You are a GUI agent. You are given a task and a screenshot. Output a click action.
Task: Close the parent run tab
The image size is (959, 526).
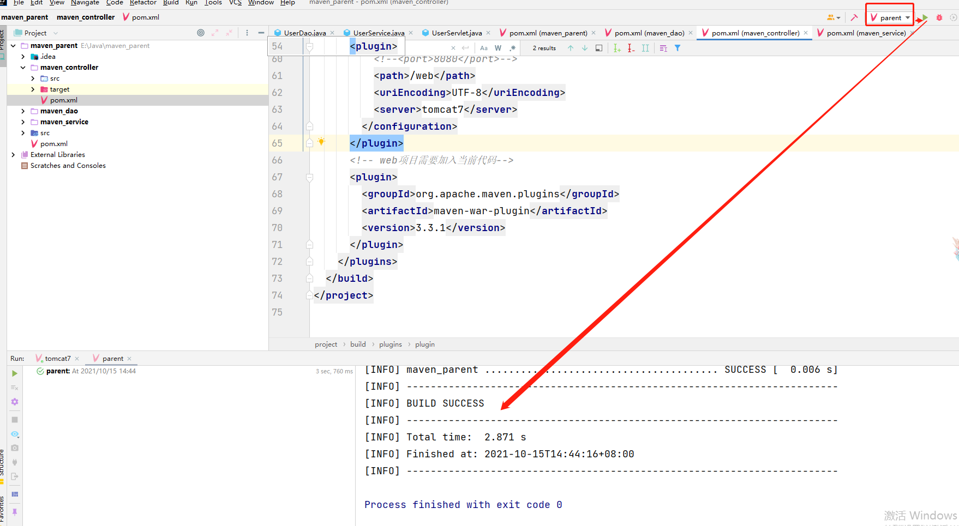129,359
